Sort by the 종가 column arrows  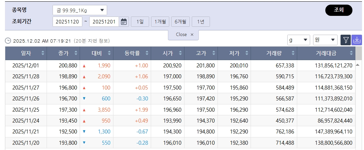[76, 53]
